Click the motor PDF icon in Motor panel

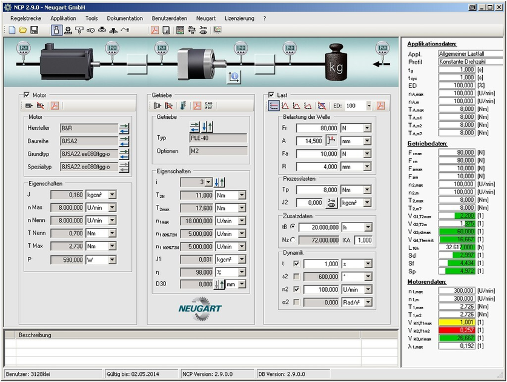(x=55, y=106)
